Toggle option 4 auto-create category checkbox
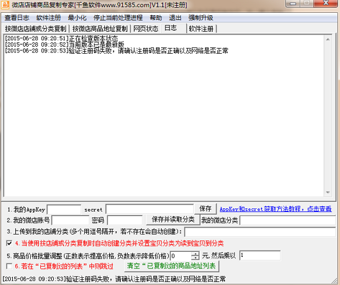Viewport: 340px width, 285px height. 10,243
